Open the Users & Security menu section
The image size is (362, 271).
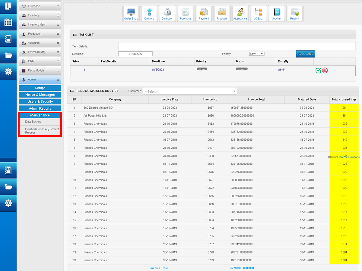[x=40, y=101]
